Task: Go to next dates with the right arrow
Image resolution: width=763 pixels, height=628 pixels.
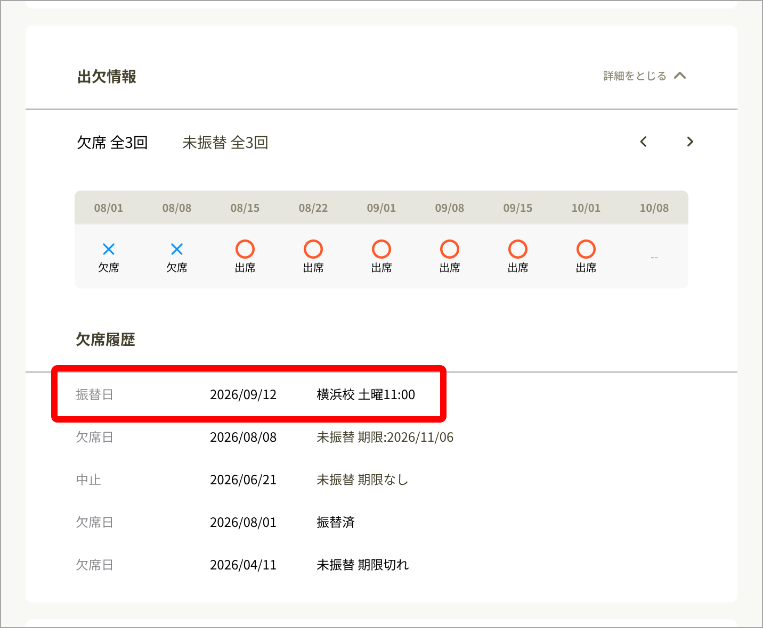Action: (690, 142)
